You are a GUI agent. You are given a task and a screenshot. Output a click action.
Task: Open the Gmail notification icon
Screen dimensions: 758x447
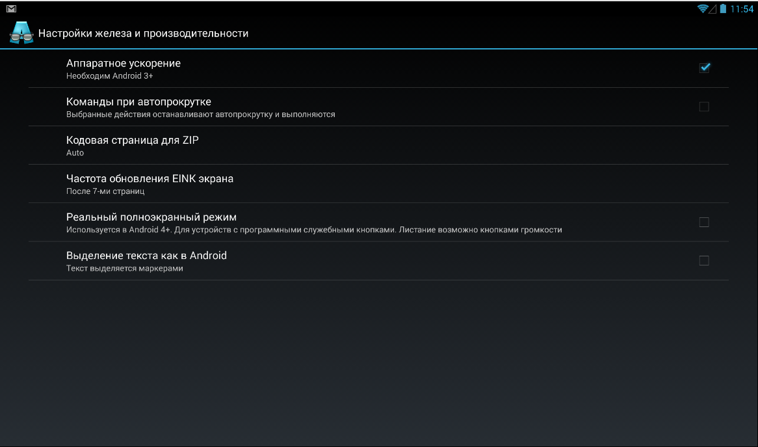click(x=11, y=8)
